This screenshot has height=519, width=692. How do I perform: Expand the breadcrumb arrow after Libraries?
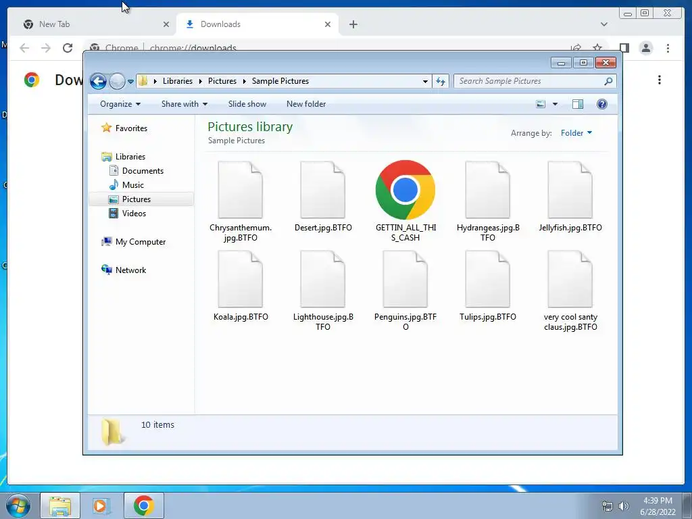coord(200,81)
